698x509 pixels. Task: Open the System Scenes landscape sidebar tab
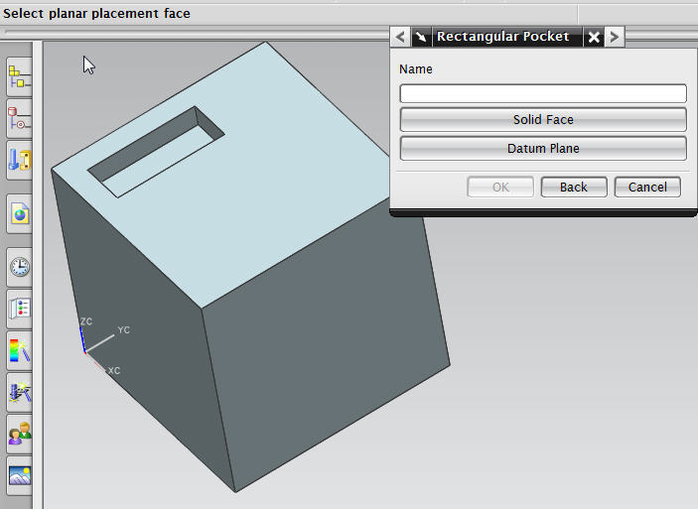tap(20, 475)
